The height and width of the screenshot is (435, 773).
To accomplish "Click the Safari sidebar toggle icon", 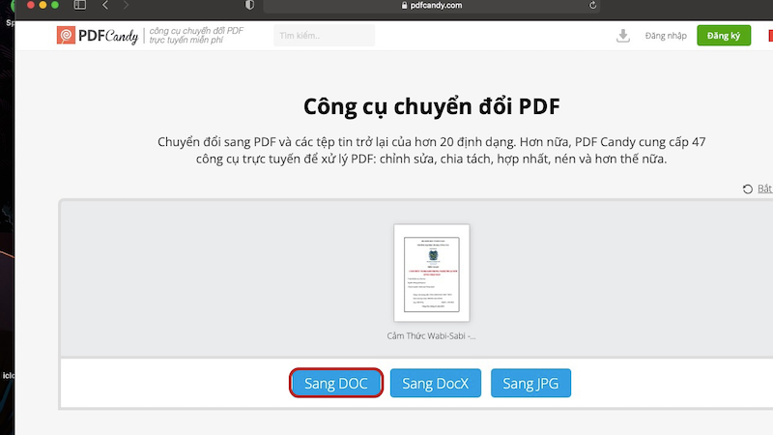I will click(x=80, y=5).
